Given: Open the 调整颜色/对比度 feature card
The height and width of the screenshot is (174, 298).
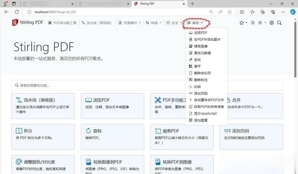Looking at the screenshot, I should point(43,165).
